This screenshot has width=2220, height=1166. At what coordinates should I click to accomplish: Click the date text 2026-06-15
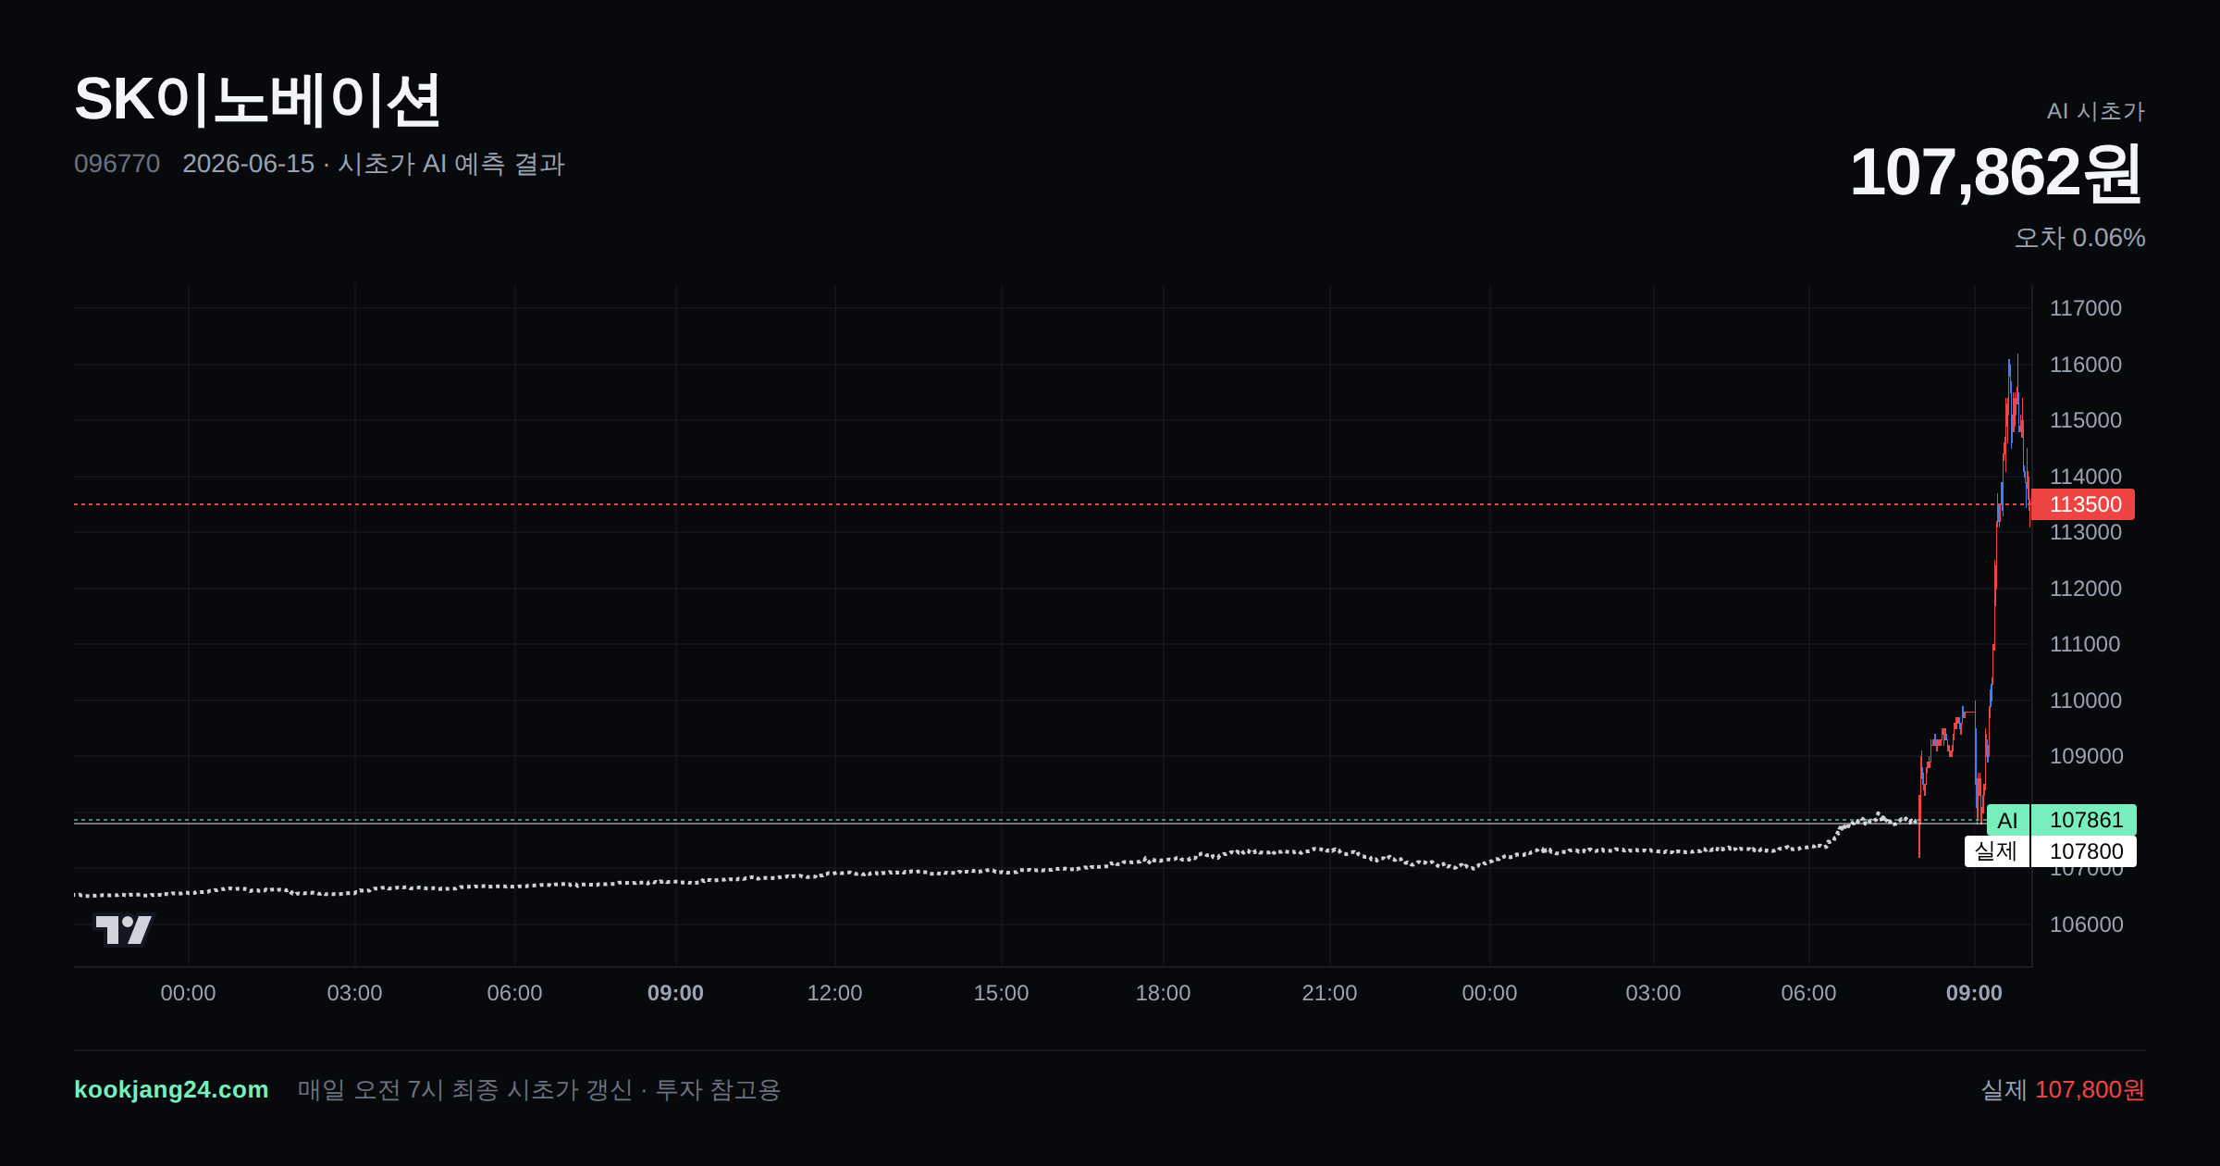pyautogui.click(x=249, y=164)
